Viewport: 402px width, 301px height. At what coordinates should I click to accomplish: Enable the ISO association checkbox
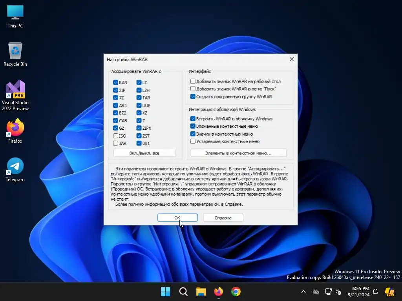point(115,136)
